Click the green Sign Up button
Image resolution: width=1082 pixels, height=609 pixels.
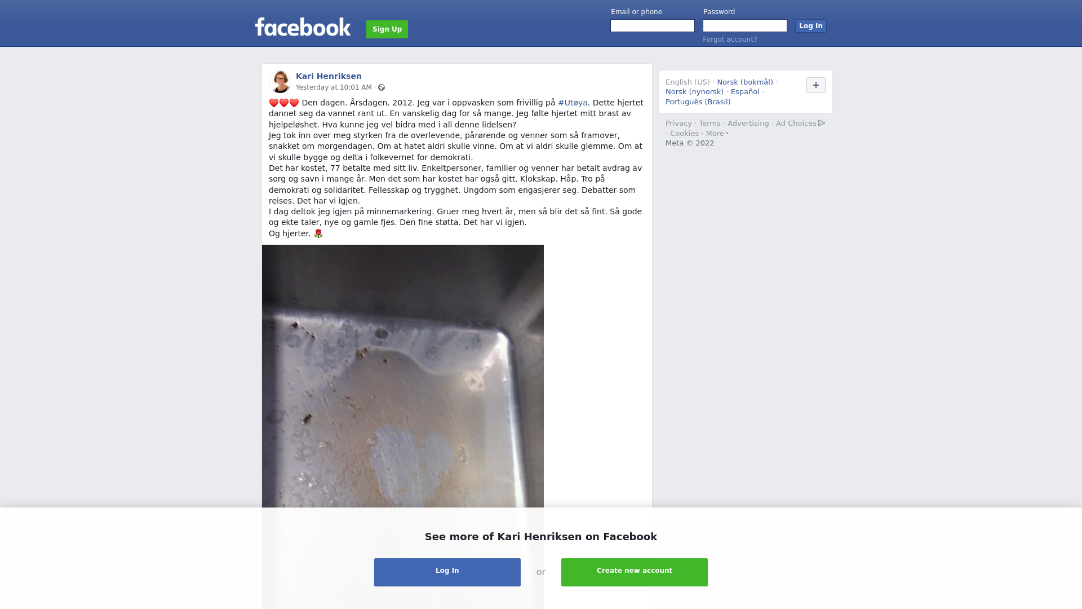pyautogui.click(x=387, y=29)
